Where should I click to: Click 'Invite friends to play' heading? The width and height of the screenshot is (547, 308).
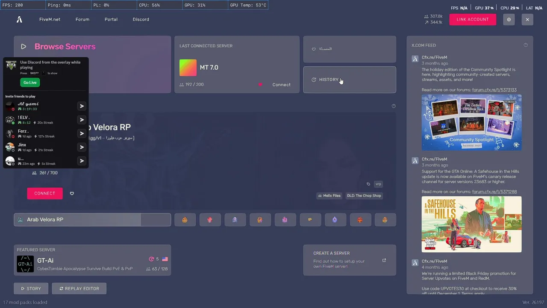[20, 97]
